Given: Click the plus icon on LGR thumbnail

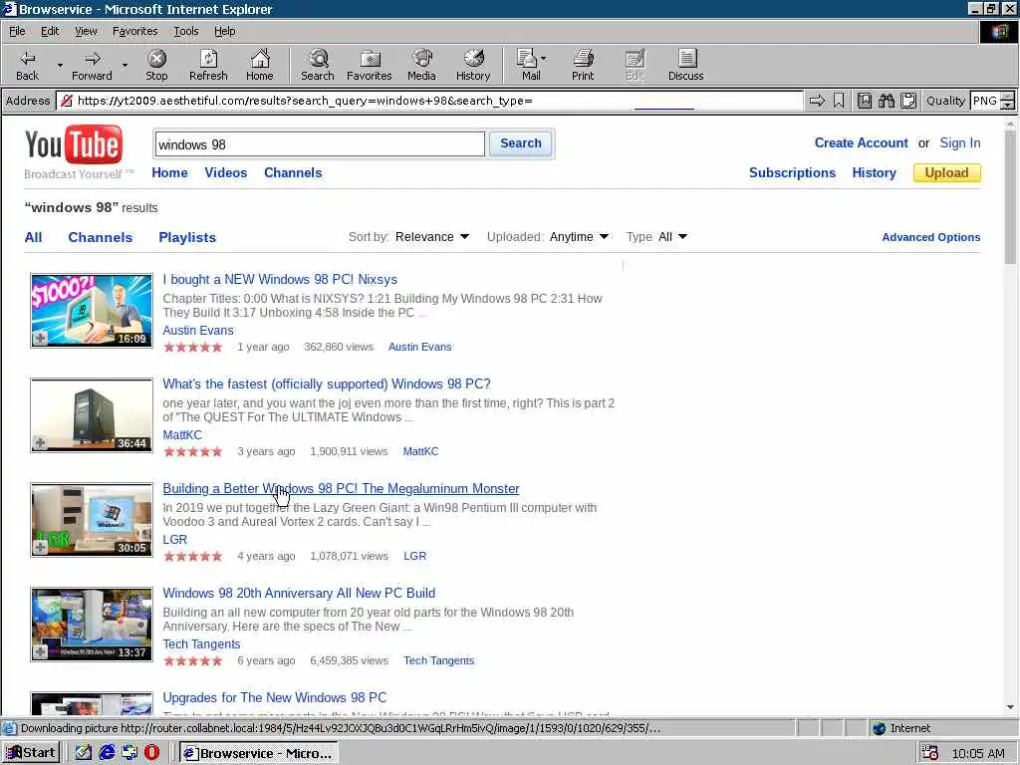Looking at the screenshot, I should point(40,548).
